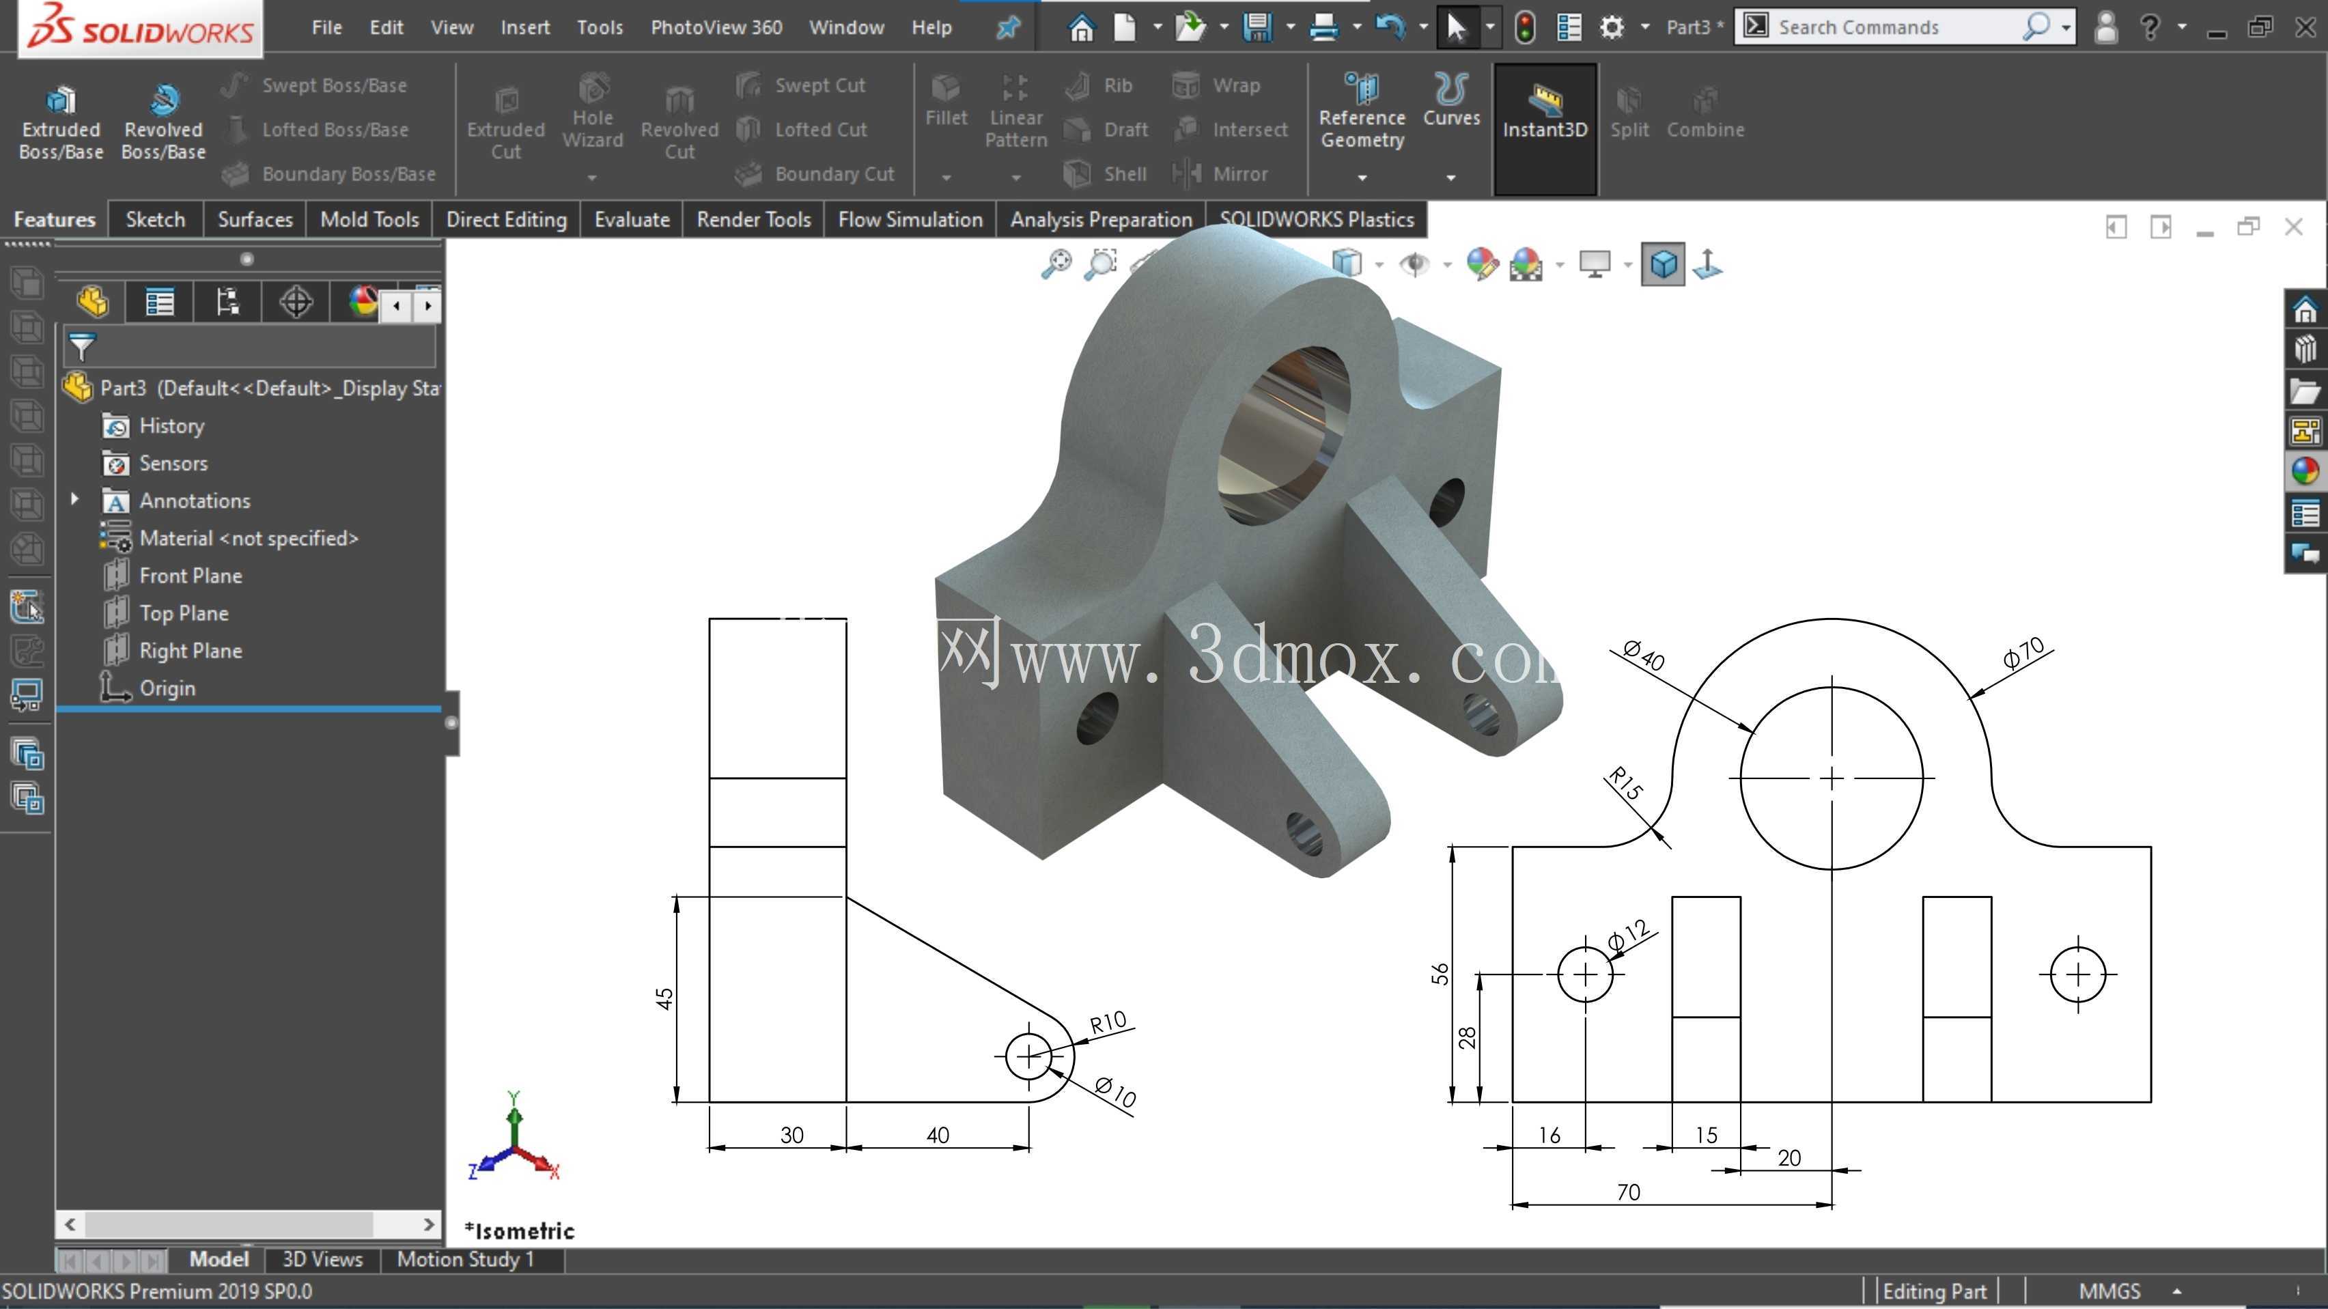Image resolution: width=2328 pixels, height=1309 pixels.
Task: Click the Undo icon
Action: point(1390,27)
